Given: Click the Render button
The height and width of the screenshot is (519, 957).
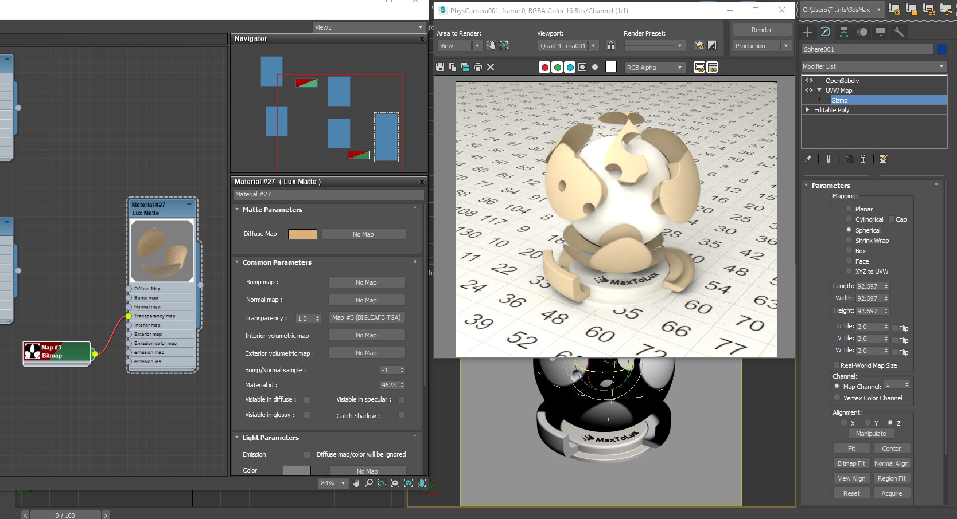Looking at the screenshot, I should (761, 30).
